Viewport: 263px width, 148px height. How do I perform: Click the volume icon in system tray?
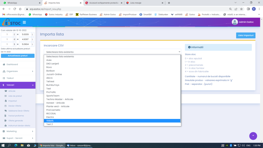[243, 145]
